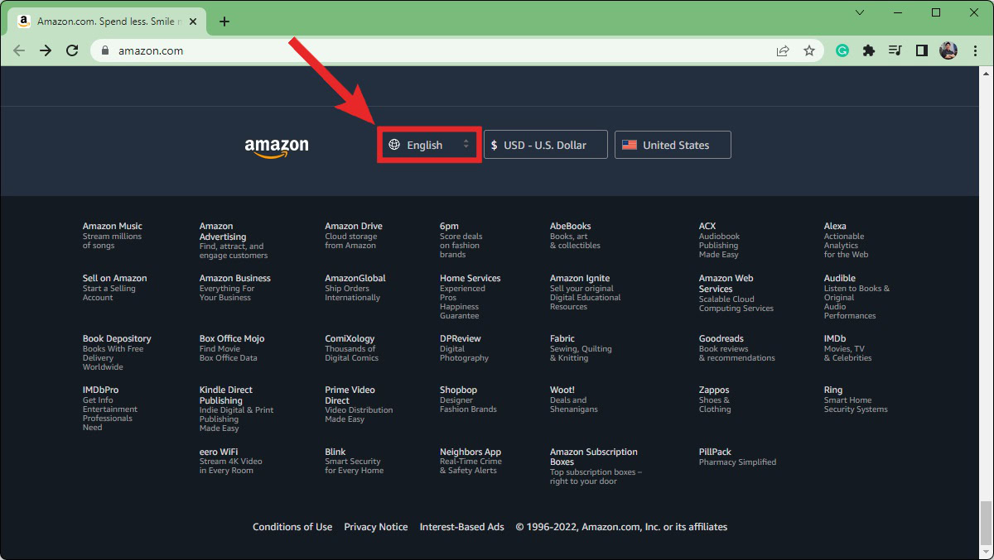This screenshot has height=560, width=994.
Task: Open the Prime Video Direct link
Action: pos(350,395)
